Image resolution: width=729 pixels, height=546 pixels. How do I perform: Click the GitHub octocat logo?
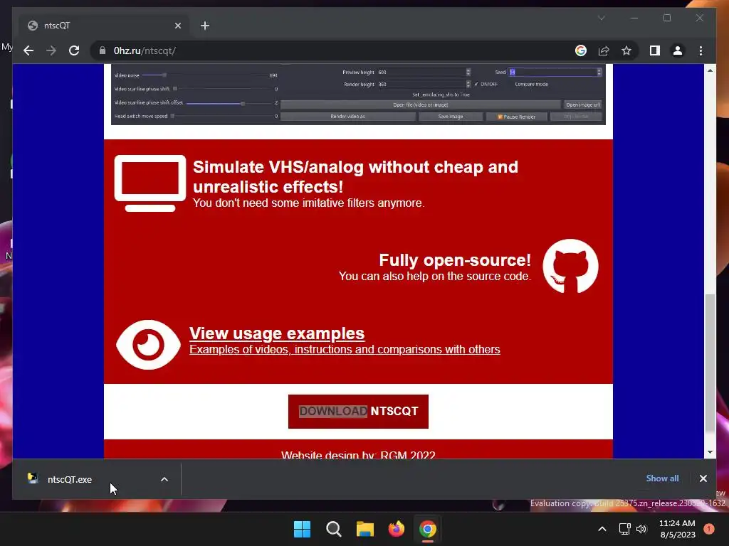[x=570, y=266]
